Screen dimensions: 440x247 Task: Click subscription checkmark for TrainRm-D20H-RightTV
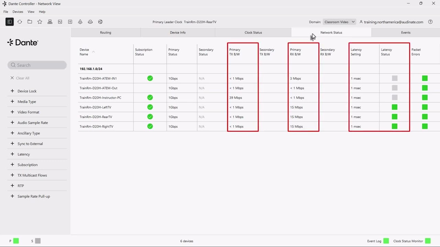(150, 127)
